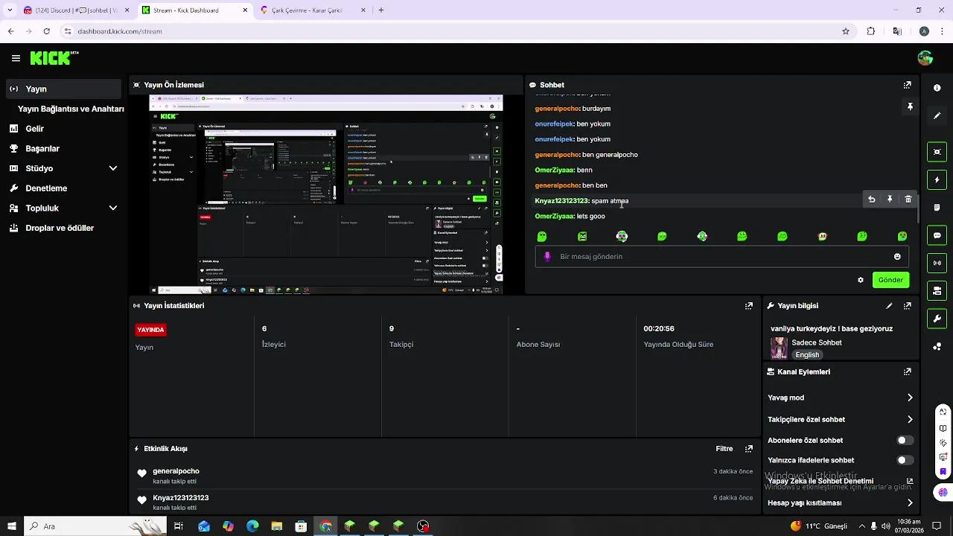Toggle chat bubble widget icon in right sidebar
The height and width of the screenshot is (536, 953).
pos(937,235)
